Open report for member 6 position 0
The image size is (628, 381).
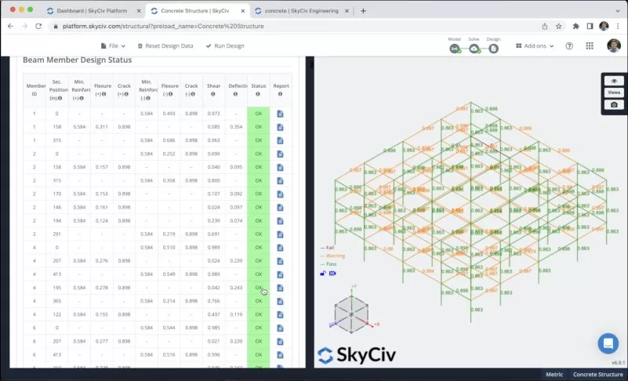(x=280, y=328)
